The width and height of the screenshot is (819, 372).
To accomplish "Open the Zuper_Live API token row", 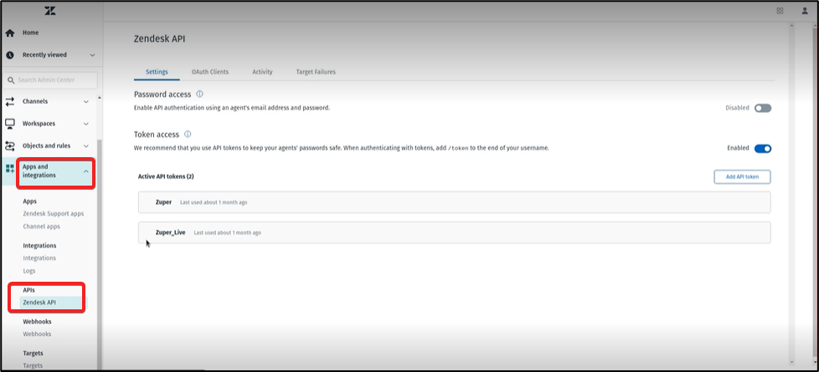I will point(455,232).
